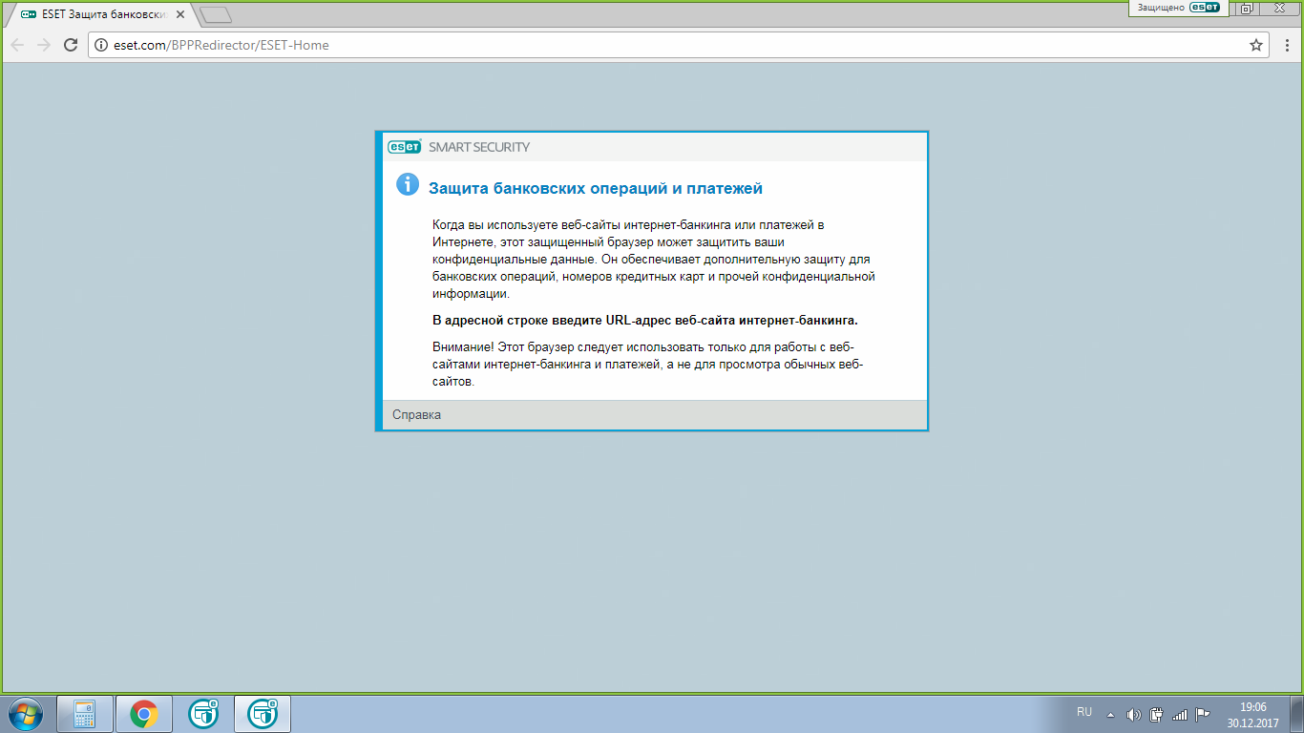Open Action Center flag icon
The height and width of the screenshot is (733, 1304).
tap(1203, 714)
